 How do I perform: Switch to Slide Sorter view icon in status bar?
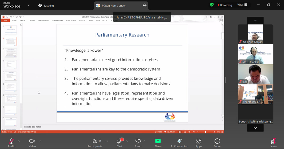tap(184, 132)
